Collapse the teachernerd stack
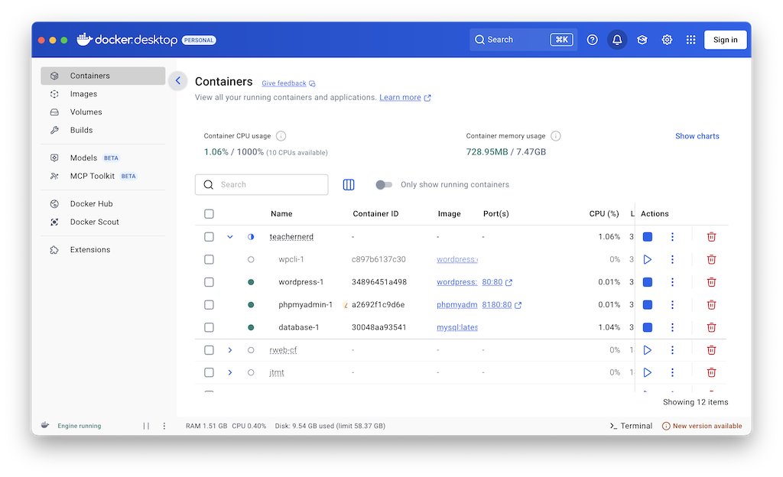Screen dimensions: 783x477 pyautogui.click(x=229, y=237)
